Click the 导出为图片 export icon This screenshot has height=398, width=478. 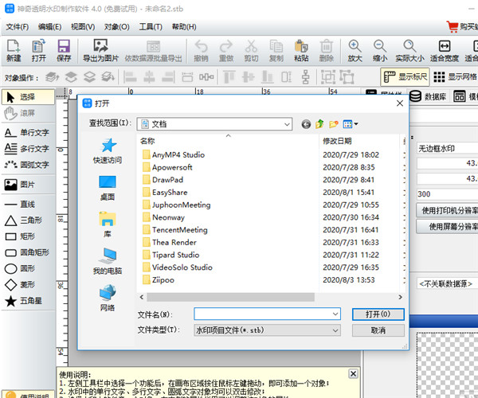100,51
